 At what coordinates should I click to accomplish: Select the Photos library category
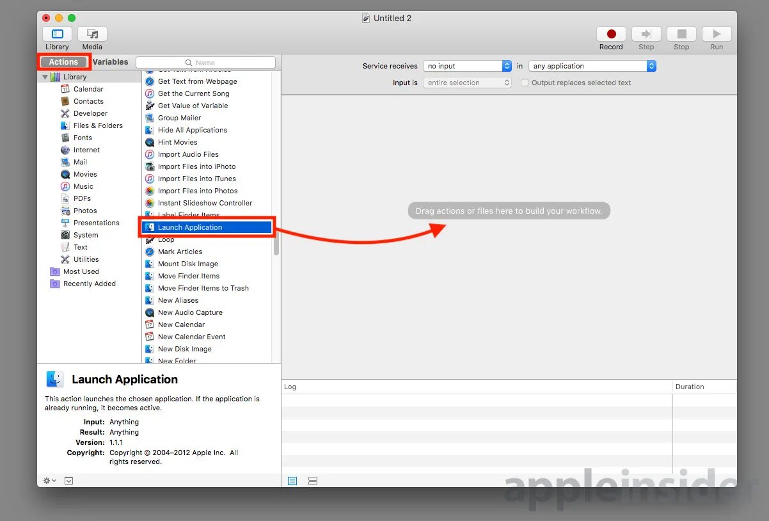[85, 211]
